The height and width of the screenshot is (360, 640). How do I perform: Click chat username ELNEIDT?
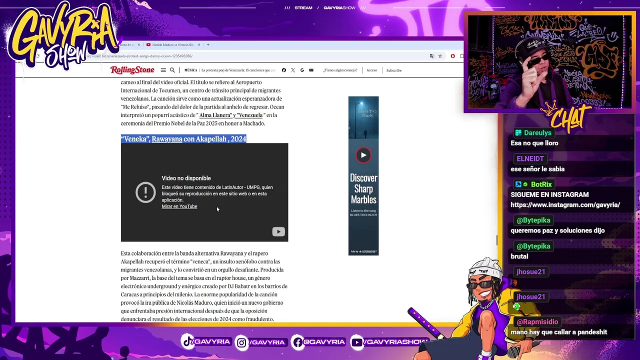[x=530, y=158]
